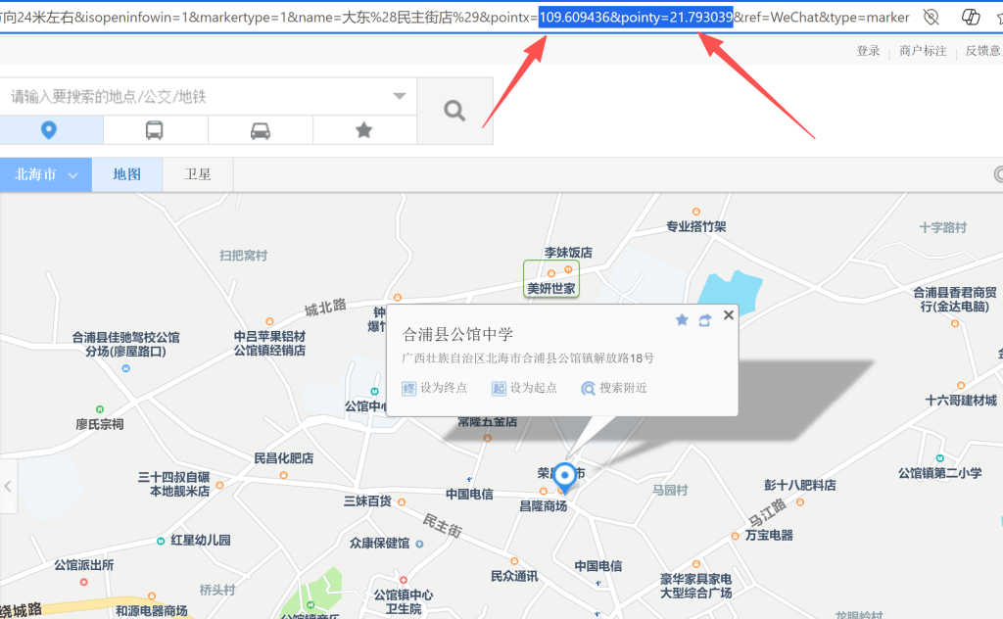The width and height of the screenshot is (1003, 619).
Task: Click the 公馆镇第二小学 map label
Action: click(939, 473)
